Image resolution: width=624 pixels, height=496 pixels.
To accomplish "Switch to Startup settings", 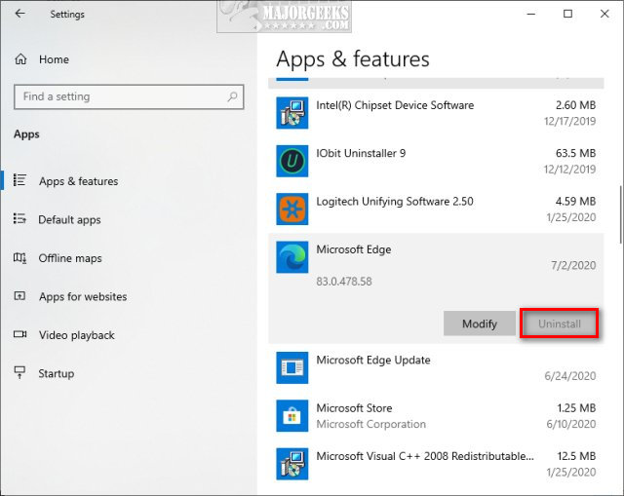I will pos(58,373).
